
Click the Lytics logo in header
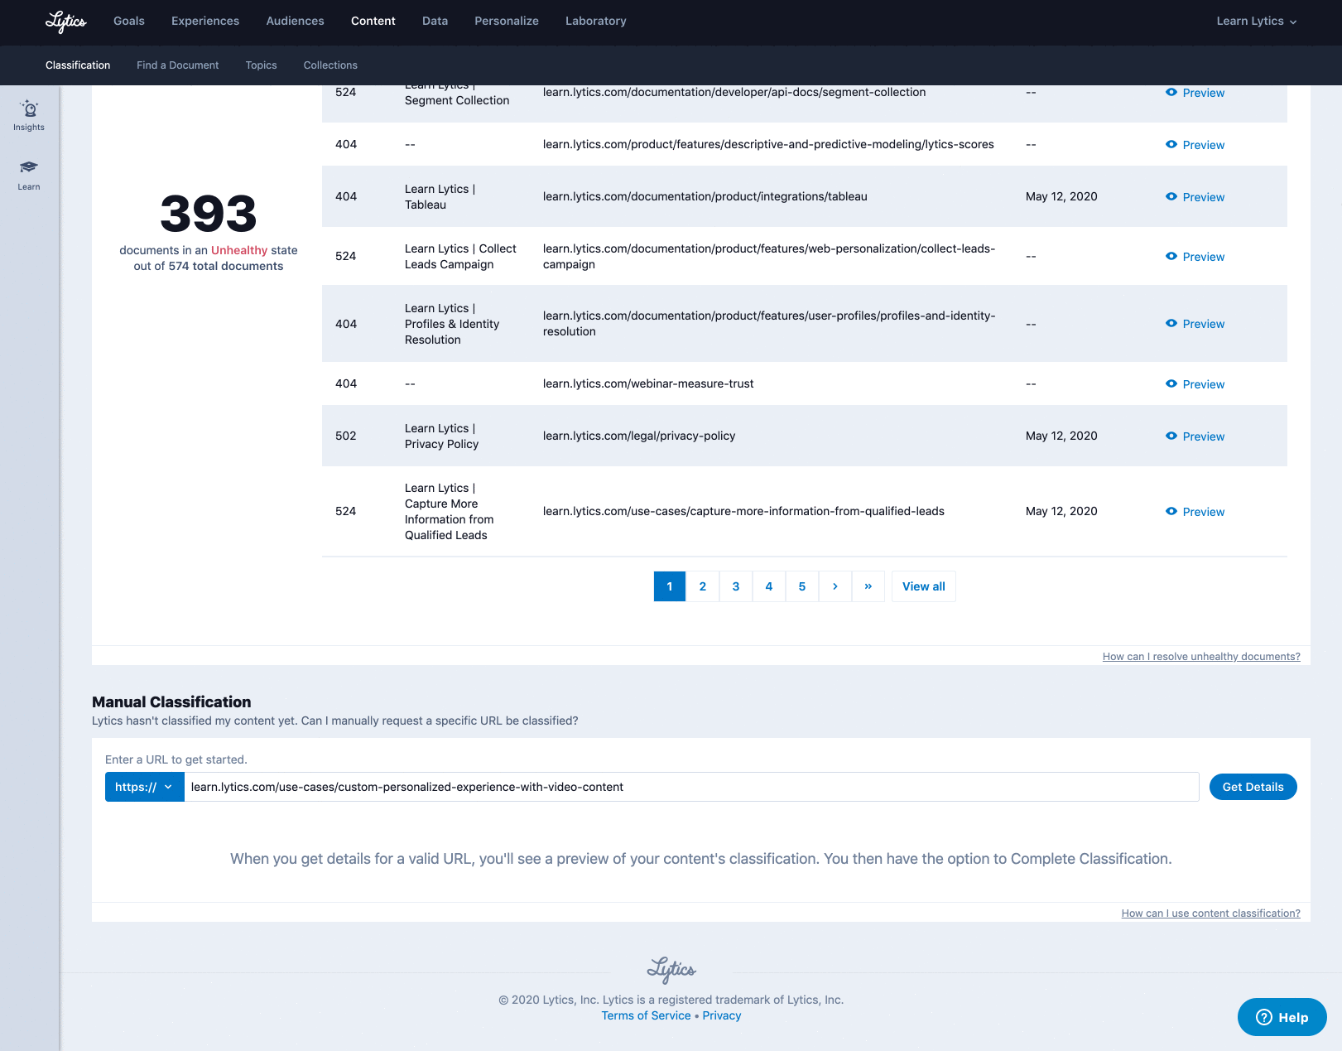(66, 22)
